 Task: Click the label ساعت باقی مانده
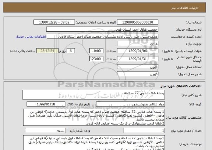tap(22, 51)
